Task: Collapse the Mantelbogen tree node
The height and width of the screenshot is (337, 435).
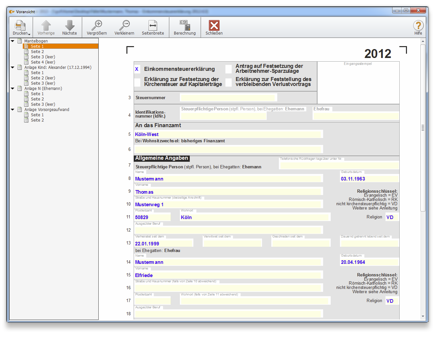Action: point(13,41)
